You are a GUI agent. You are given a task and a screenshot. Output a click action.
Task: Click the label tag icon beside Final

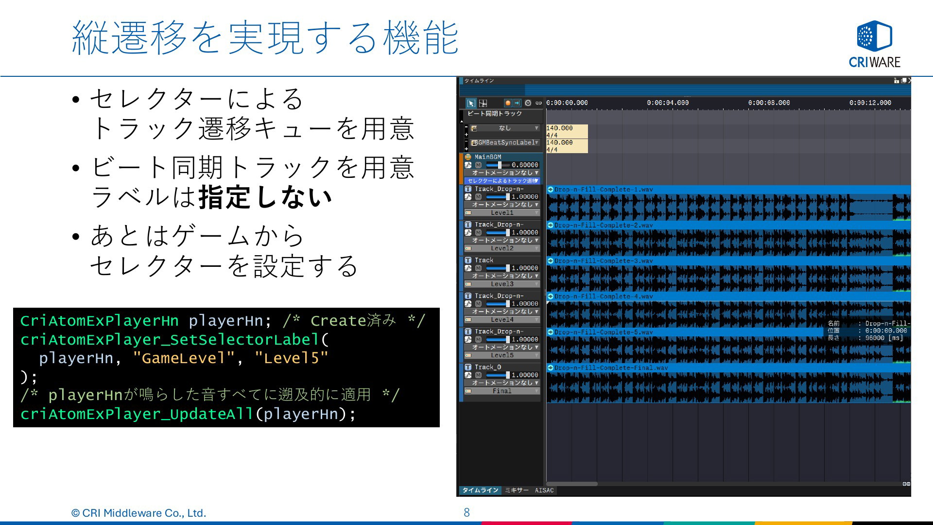tap(468, 391)
